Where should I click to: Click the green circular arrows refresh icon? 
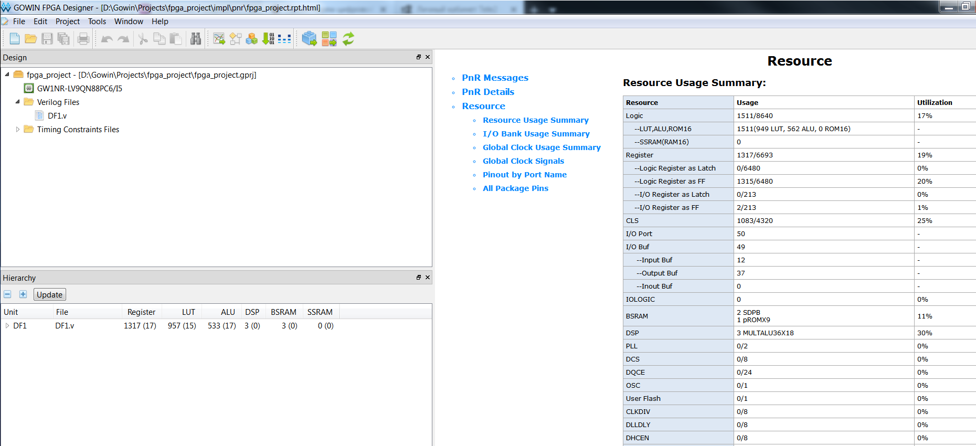[x=348, y=38]
